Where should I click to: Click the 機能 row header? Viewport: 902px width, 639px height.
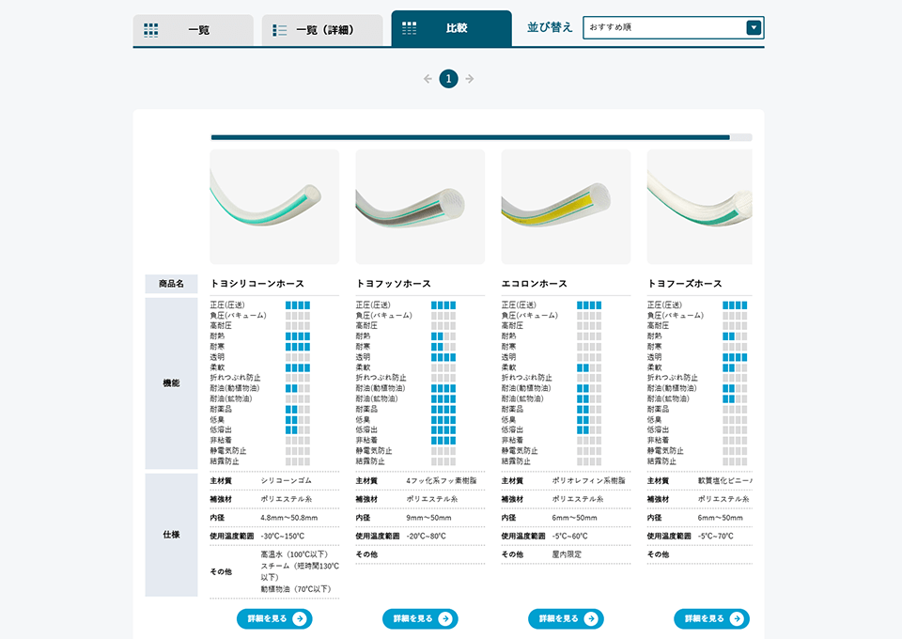(171, 383)
